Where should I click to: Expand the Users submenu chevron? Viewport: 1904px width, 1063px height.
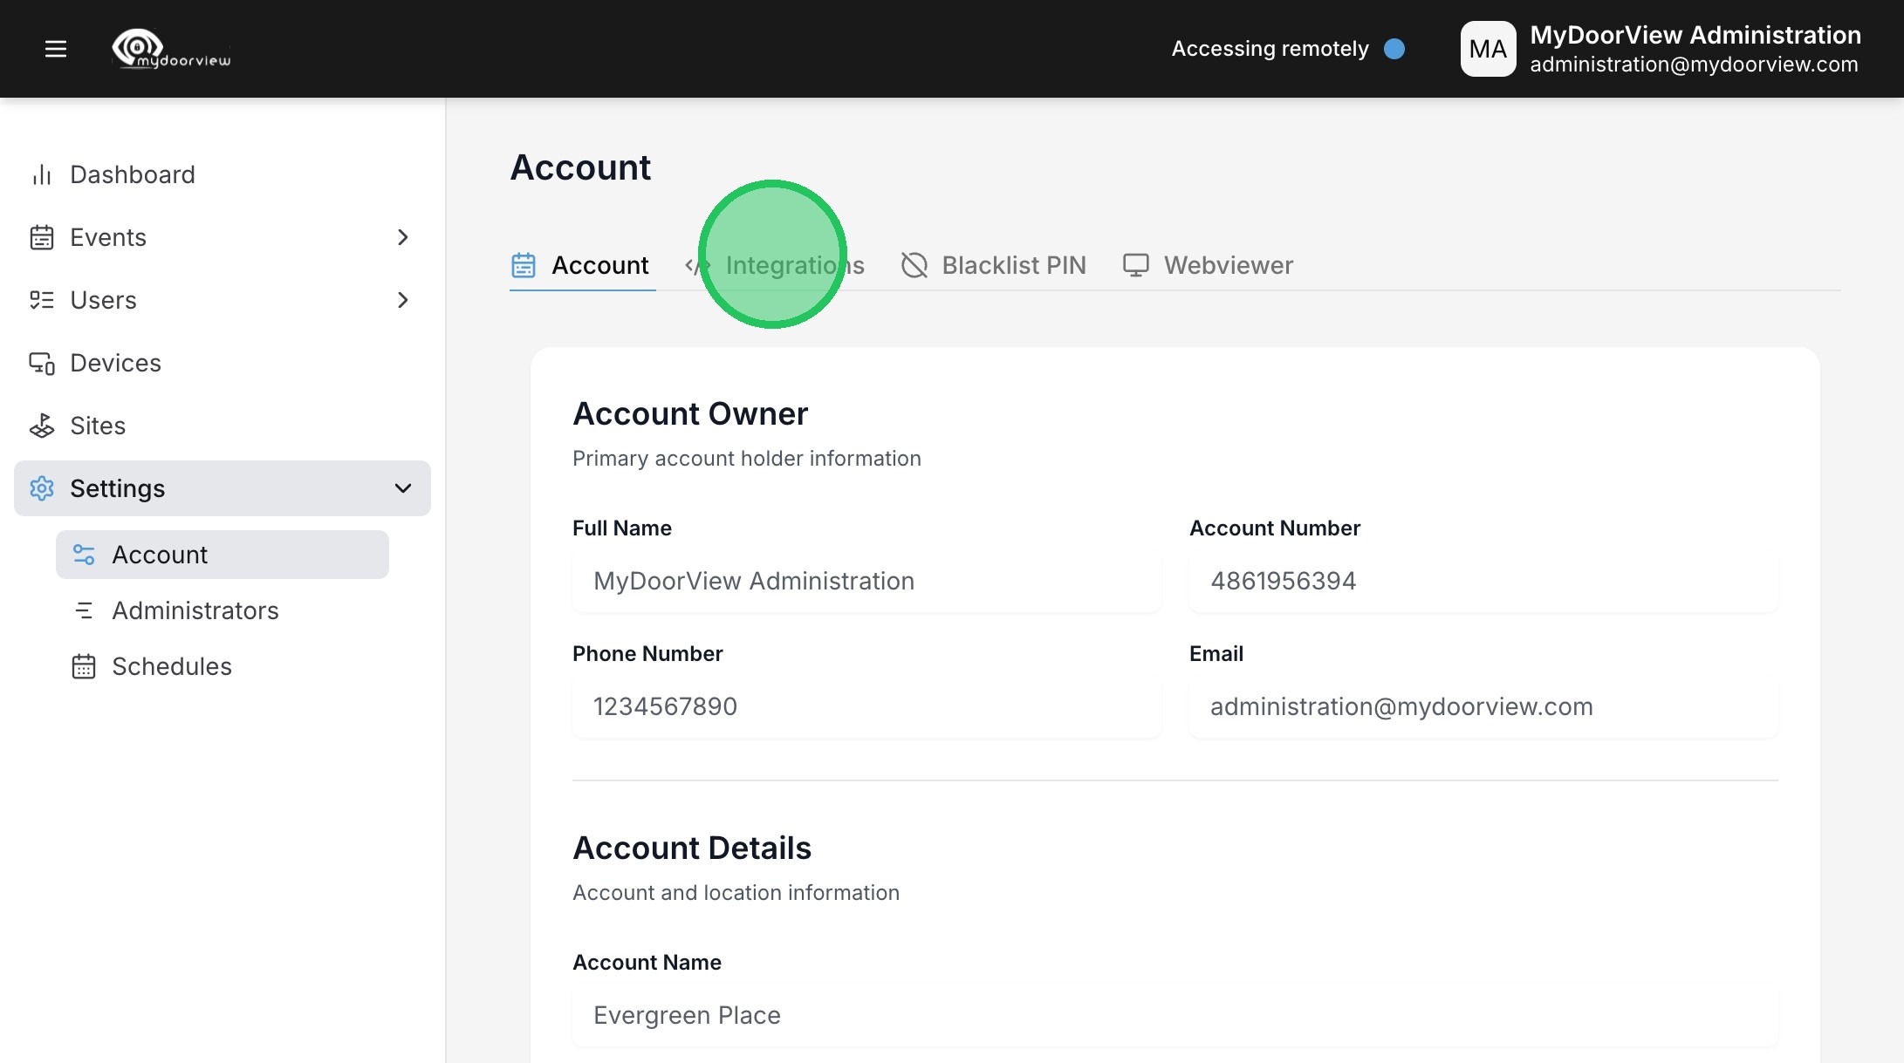tap(402, 300)
